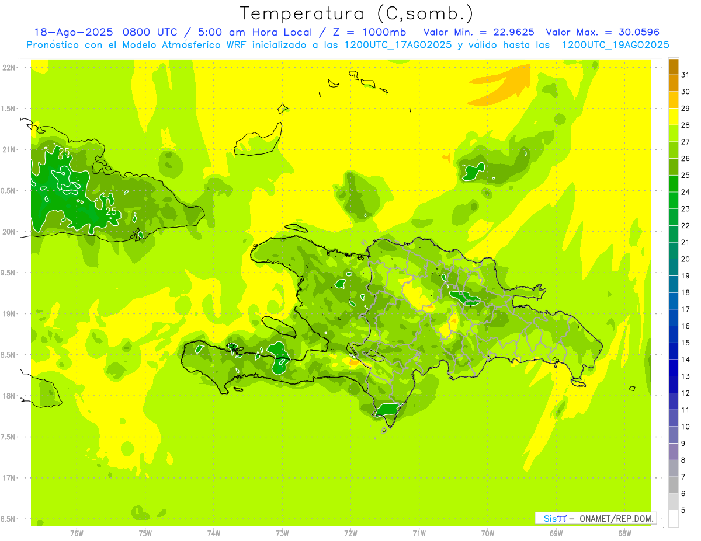This screenshot has height=541, width=701.
Task: Click the colorbar label '26'
Action: (x=685, y=159)
